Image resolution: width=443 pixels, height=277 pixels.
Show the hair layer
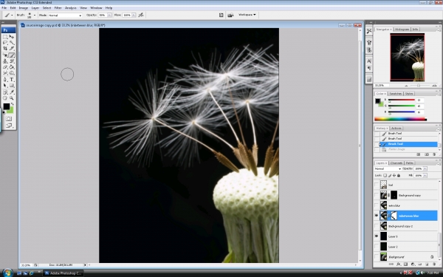coord(376,185)
